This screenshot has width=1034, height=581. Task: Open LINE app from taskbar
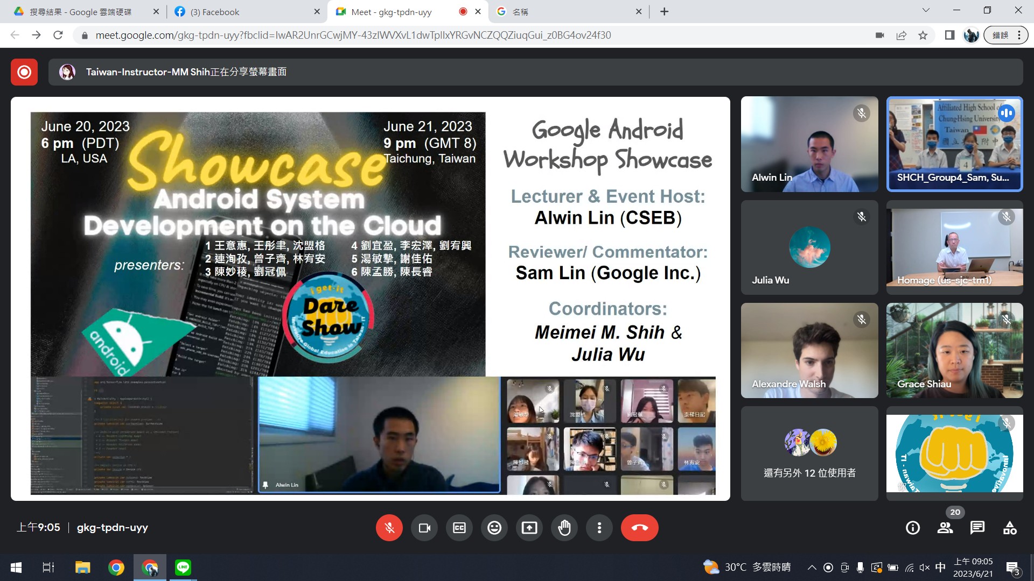183,568
